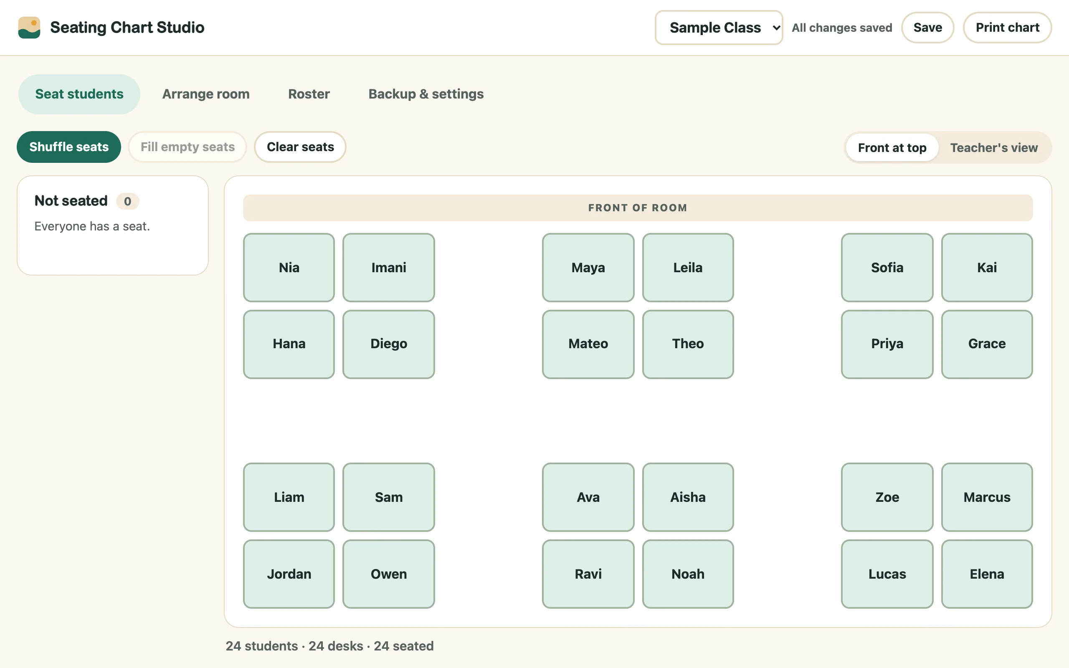This screenshot has height=668, width=1069.
Task: Switch to the Seat students tab
Action: (79, 94)
